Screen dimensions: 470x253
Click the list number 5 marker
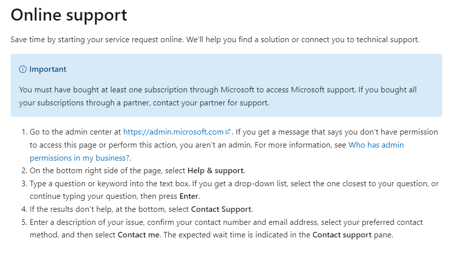point(24,222)
